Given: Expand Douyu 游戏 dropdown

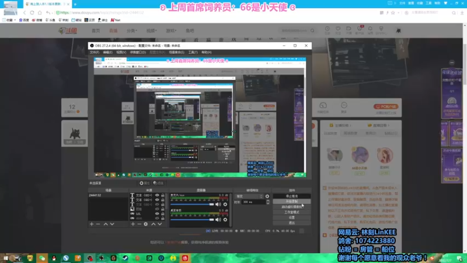Looking at the screenshot, I should tap(171, 30).
